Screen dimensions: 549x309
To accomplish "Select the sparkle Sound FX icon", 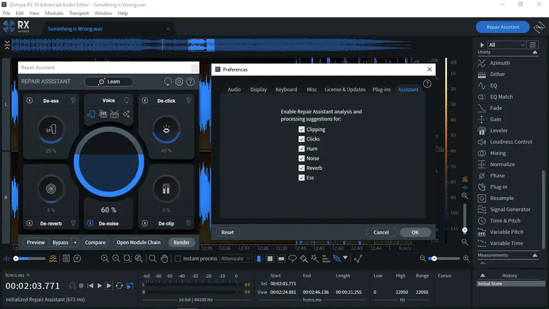I will [x=126, y=114].
